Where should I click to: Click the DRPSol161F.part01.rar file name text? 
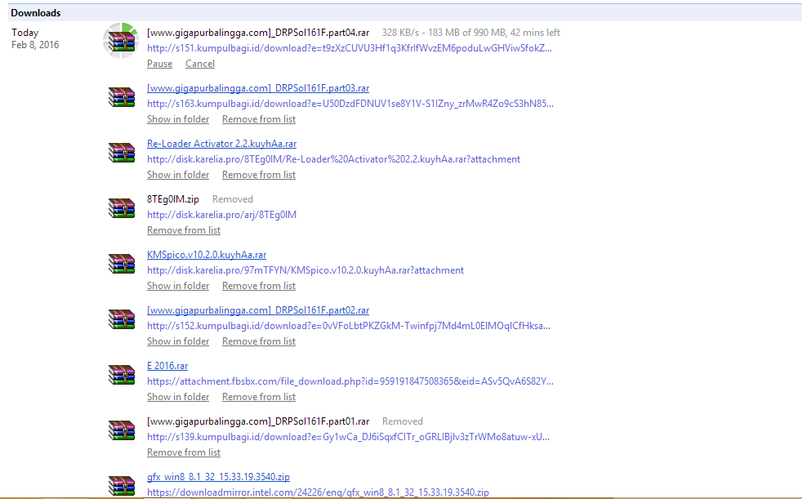click(x=258, y=421)
